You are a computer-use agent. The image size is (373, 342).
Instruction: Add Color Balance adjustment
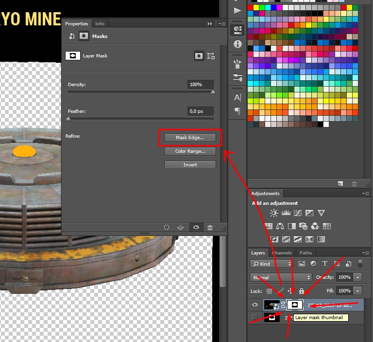point(280,226)
